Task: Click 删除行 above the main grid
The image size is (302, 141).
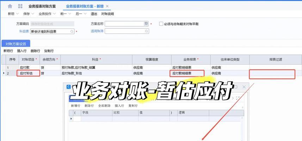Action: tap(35, 51)
